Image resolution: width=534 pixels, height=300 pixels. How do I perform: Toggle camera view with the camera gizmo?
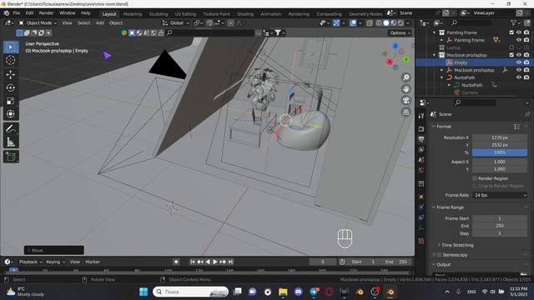coord(406,100)
